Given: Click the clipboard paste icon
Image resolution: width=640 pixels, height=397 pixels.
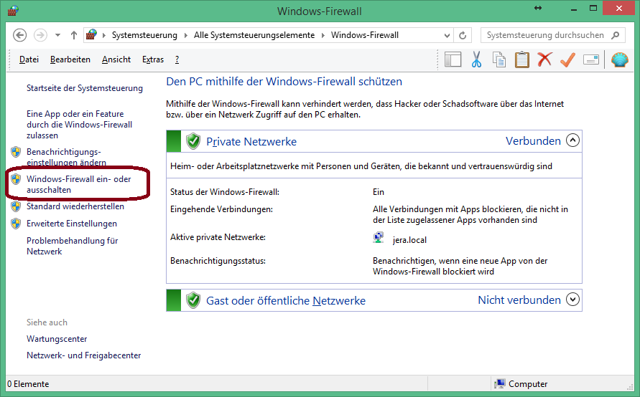Looking at the screenshot, I should pyautogui.click(x=521, y=60).
